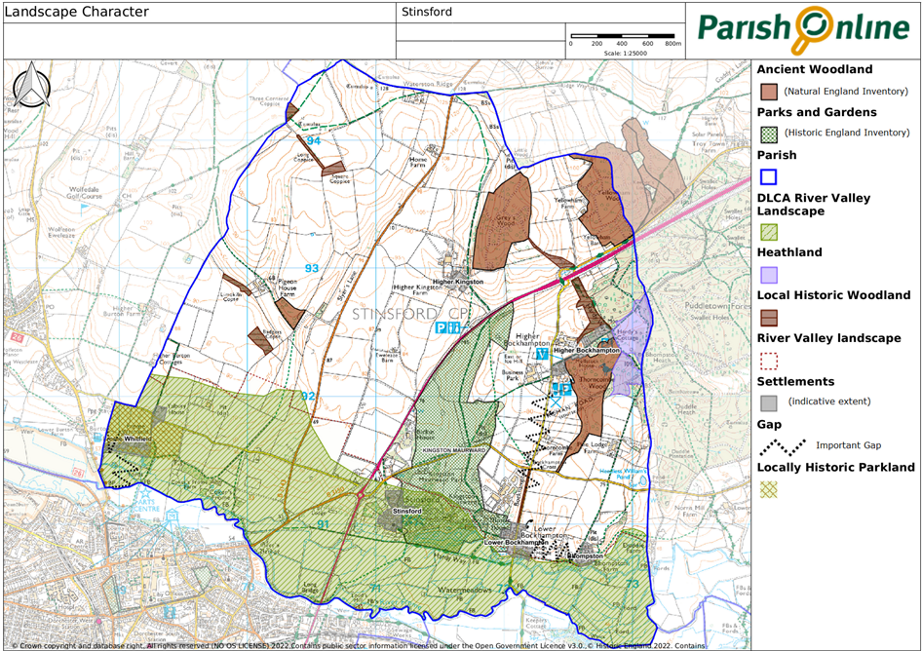Click the 'Parks and Gardens' legend heading

click(817, 112)
